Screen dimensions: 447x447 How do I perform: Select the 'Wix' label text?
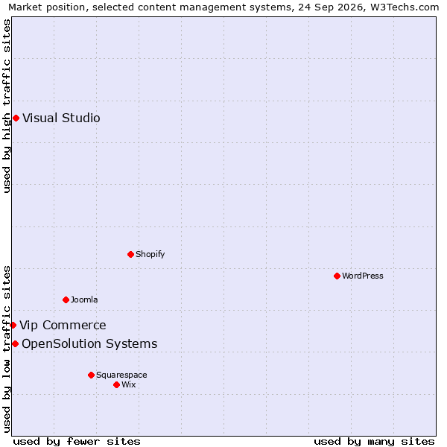[x=129, y=385]
